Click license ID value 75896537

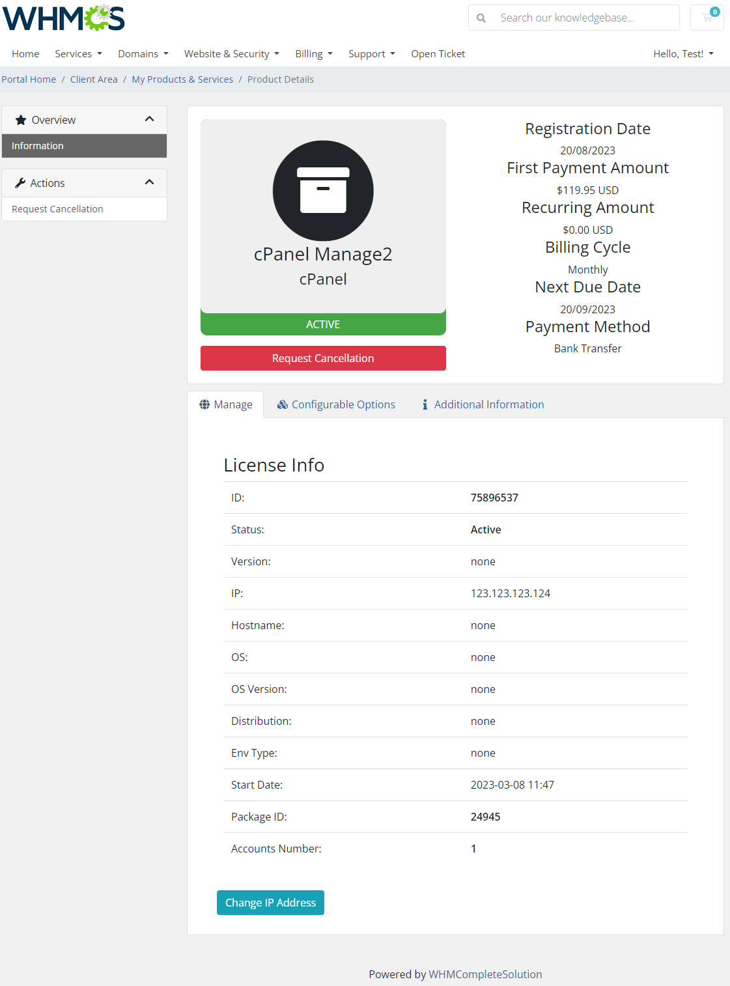494,498
